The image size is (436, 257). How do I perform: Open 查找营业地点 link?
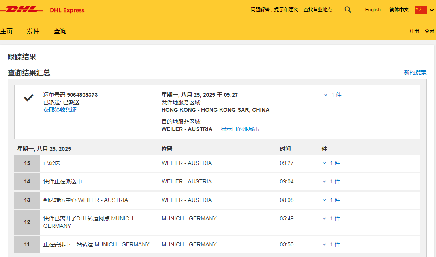tap(318, 10)
